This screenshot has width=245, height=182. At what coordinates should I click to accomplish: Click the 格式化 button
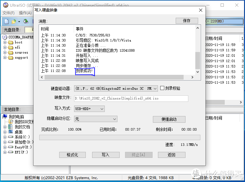(x=72, y=155)
